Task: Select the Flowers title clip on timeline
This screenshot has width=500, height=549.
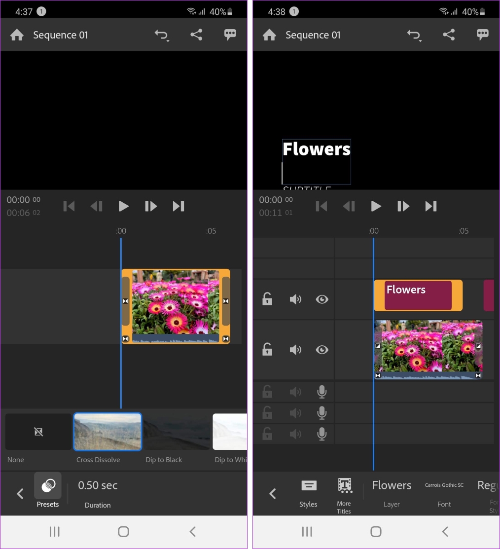Action: coord(418,295)
